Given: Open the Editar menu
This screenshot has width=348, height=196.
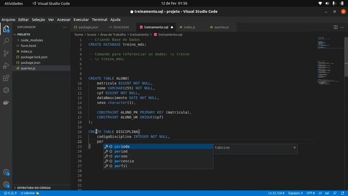Looking at the screenshot, I should tap(23, 20).
